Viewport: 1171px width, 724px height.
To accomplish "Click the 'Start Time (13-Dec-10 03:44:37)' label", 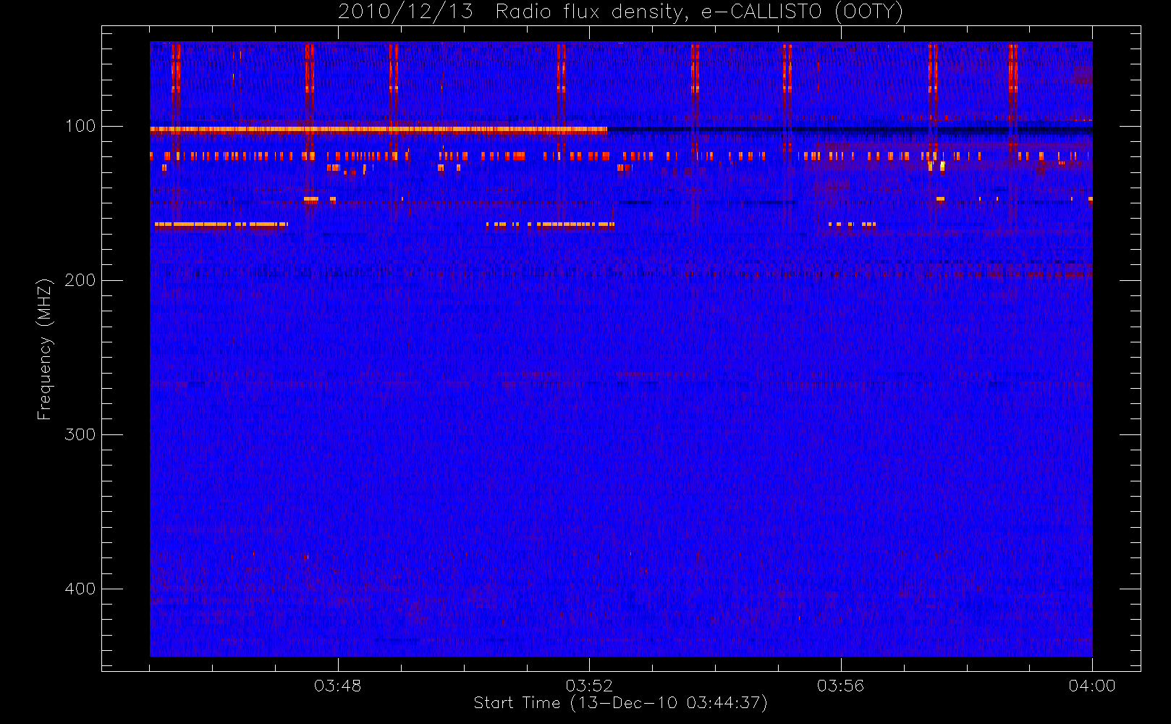I will coord(620,703).
